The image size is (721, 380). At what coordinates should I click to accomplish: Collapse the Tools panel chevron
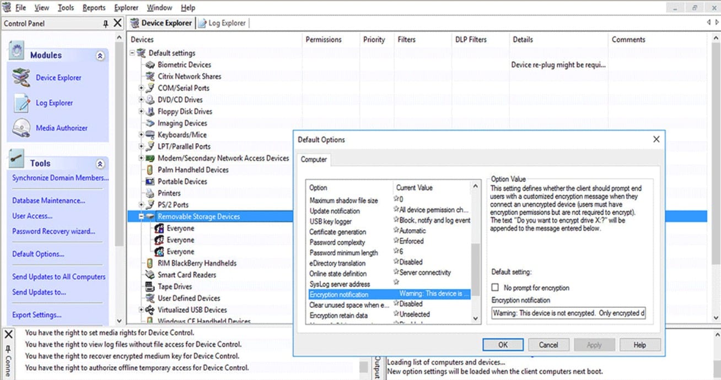pos(100,164)
